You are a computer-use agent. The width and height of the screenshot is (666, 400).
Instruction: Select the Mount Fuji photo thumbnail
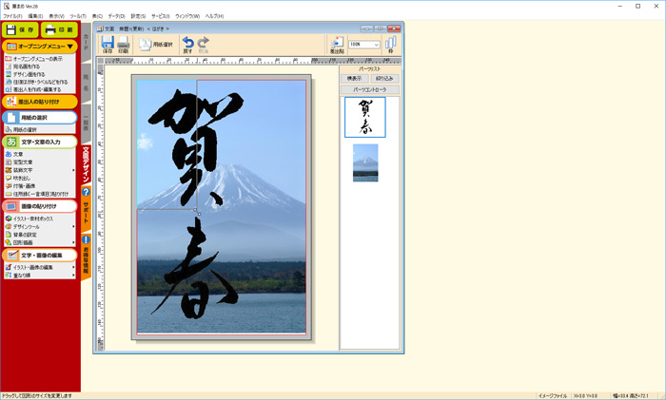364,162
